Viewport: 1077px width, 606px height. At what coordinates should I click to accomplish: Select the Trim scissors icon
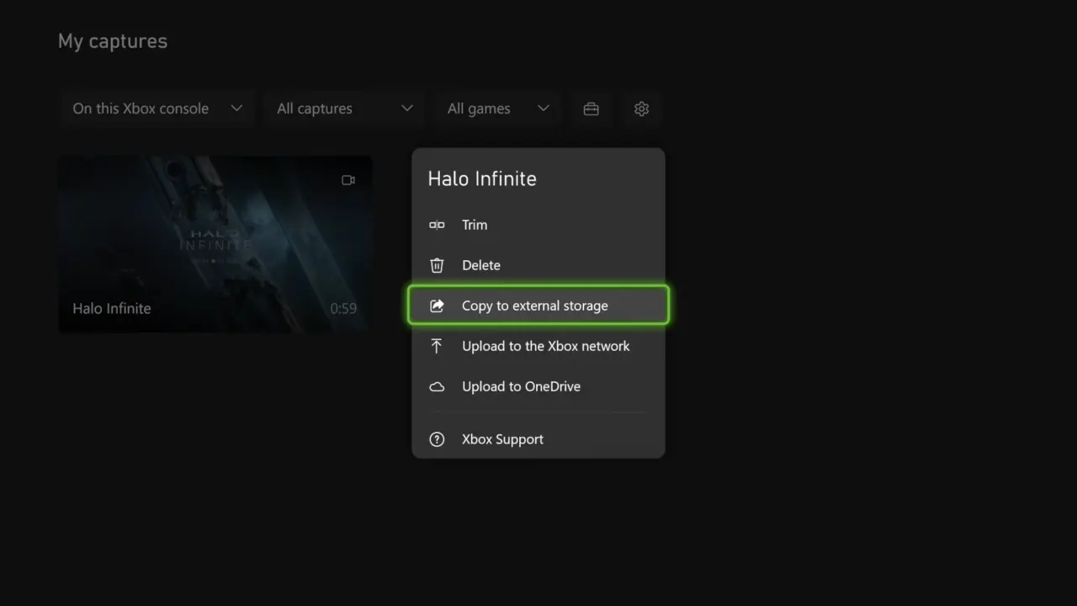point(437,225)
